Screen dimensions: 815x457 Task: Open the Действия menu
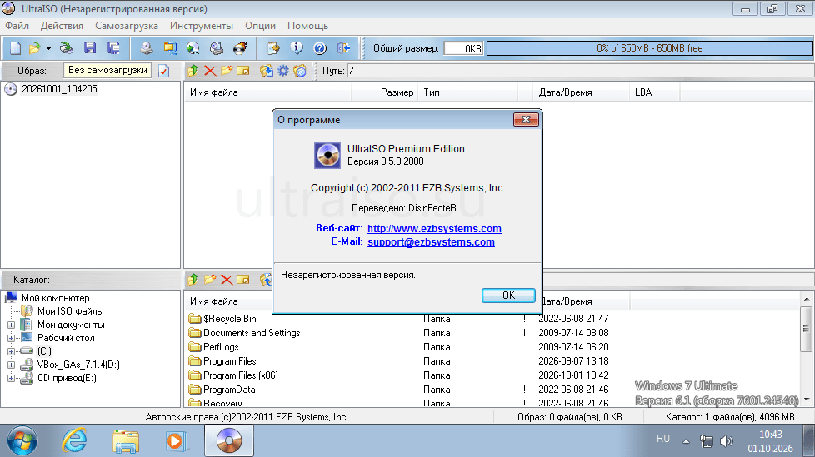(x=62, y=26)
